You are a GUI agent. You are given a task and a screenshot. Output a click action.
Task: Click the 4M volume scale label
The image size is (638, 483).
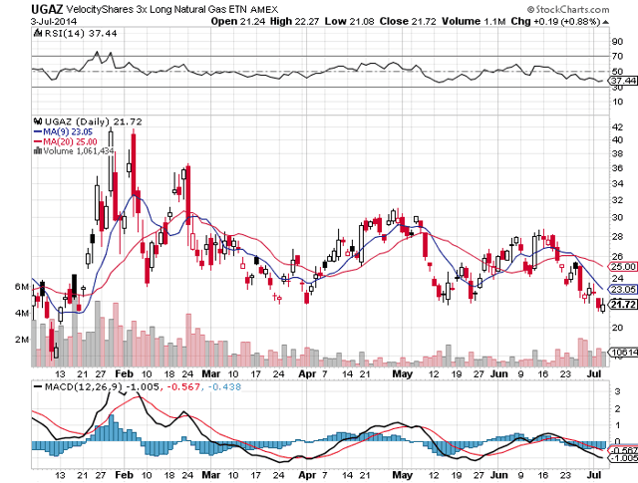pyautogui.click(x=22, y=313)
